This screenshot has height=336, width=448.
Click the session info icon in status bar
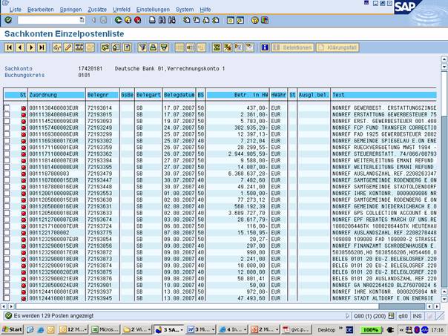point(392,316)
